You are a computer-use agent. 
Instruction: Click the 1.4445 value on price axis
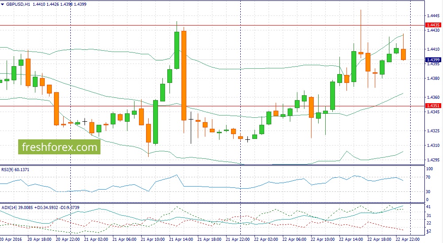(x=433, y=15)
